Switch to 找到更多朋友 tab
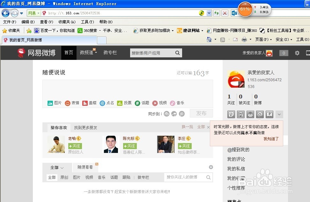This screenshot has height=202, width=310. click(x=85, y=127)
